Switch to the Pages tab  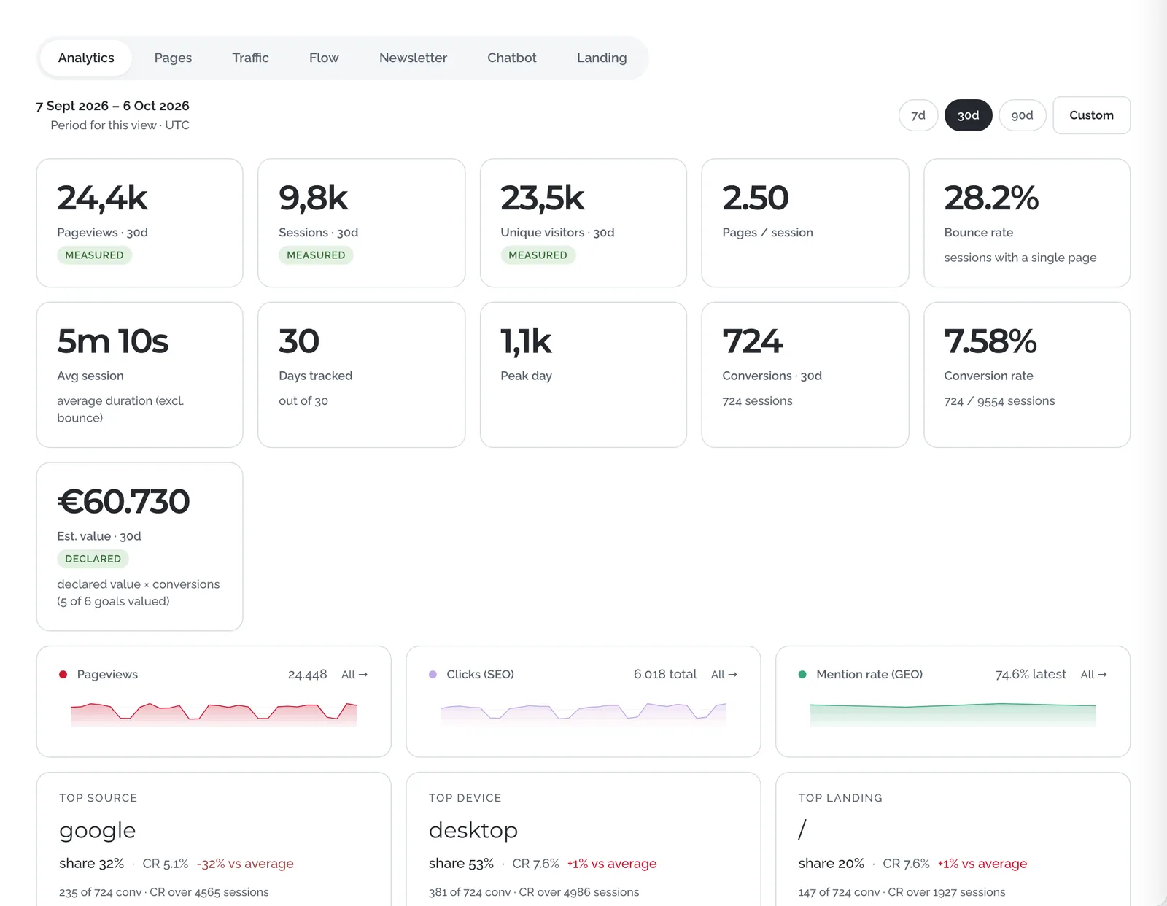(x=173, y=58)
